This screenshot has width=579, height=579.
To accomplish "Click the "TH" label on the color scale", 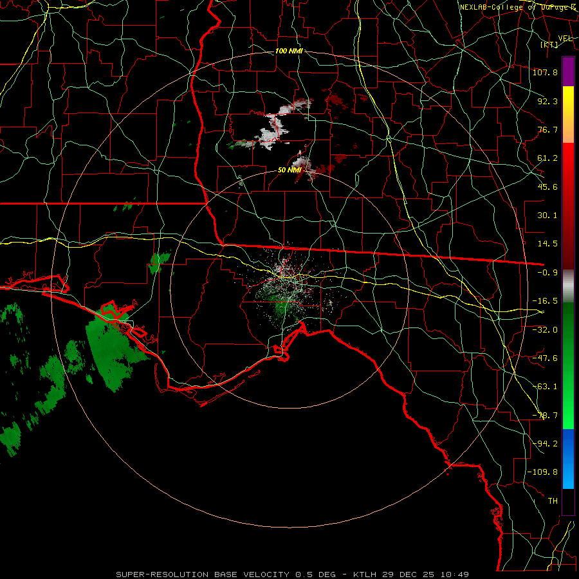I will (x=553, y=501).
